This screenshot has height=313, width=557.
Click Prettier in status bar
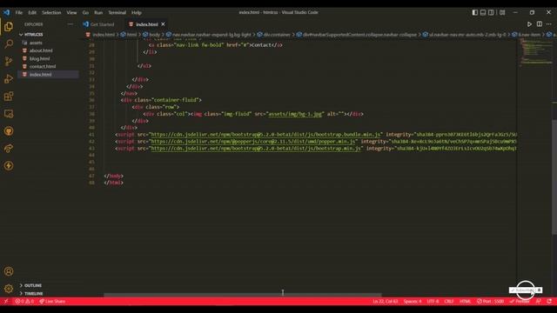pyautogui.click(x=520, y=302)
